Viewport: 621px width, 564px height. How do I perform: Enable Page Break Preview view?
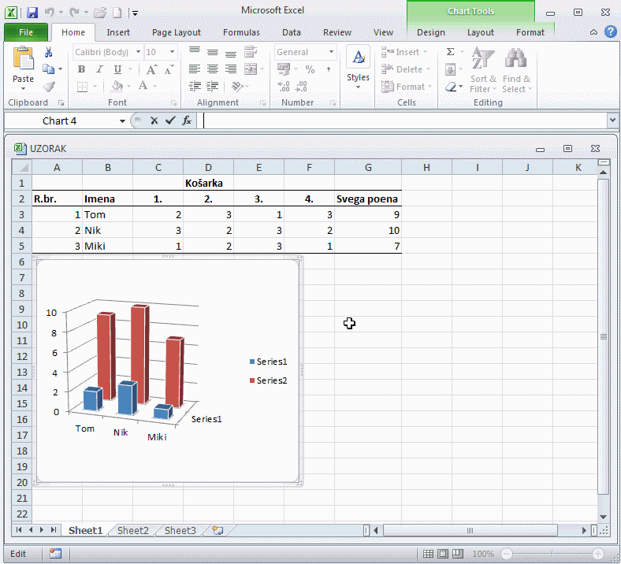[x=458, y=554]
